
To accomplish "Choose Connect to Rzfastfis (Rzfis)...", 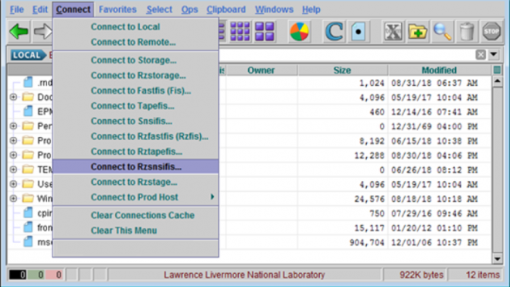I will (x=135, y=136).
